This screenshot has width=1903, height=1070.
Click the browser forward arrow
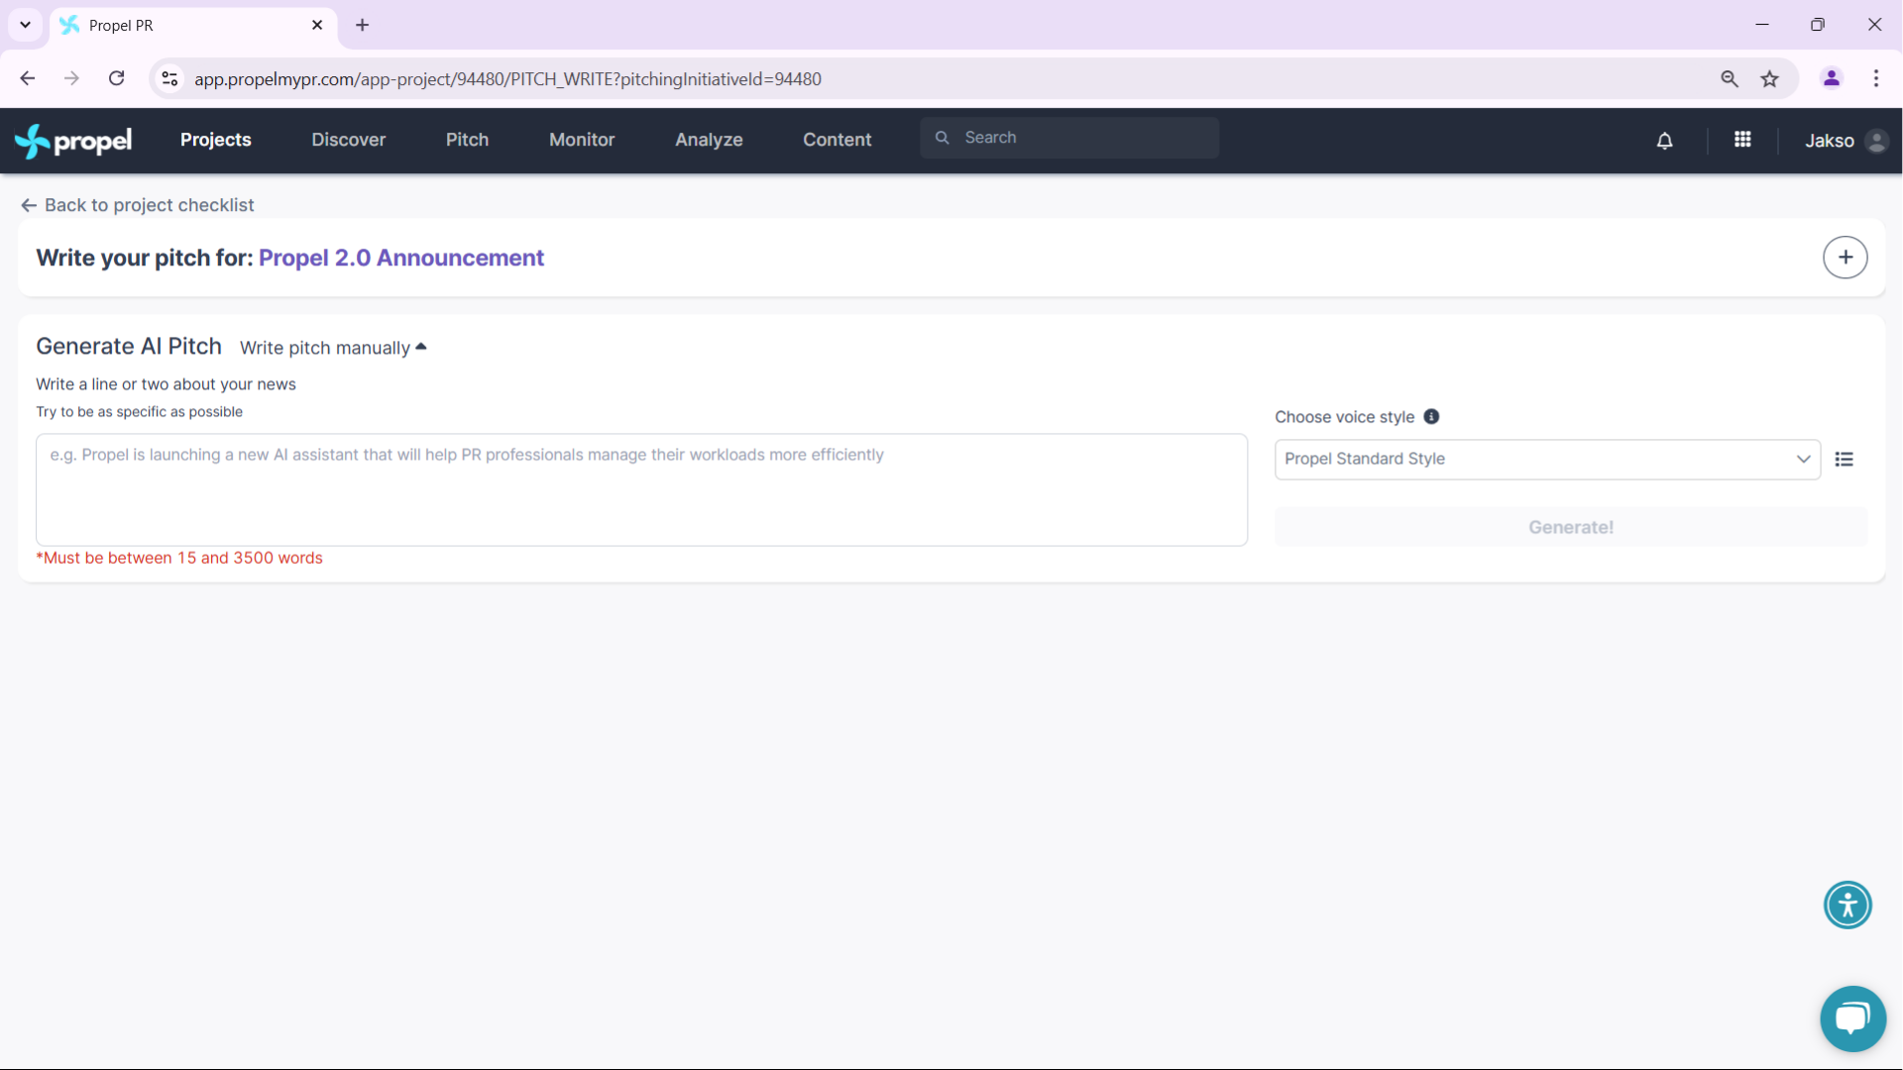[x=71, y=78]
